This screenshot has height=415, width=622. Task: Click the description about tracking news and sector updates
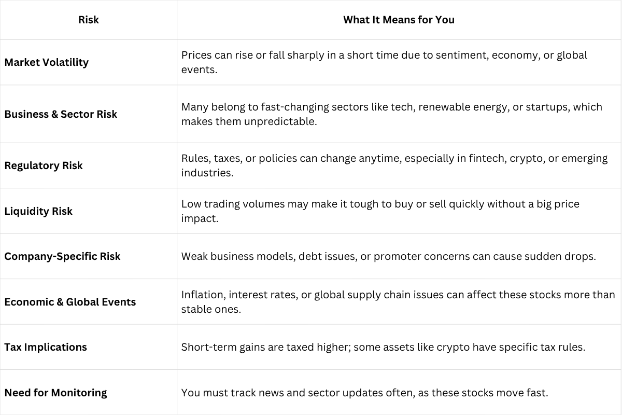364,393
